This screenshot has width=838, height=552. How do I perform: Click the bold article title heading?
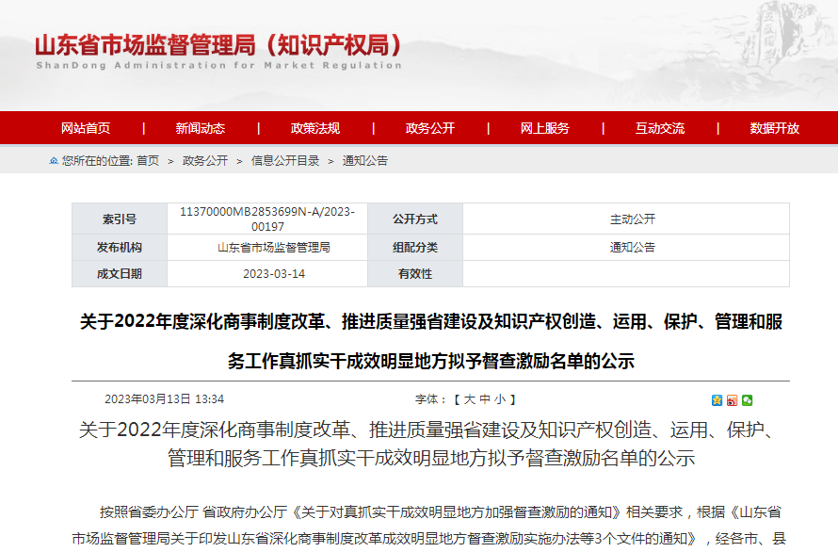click(430, 341)
